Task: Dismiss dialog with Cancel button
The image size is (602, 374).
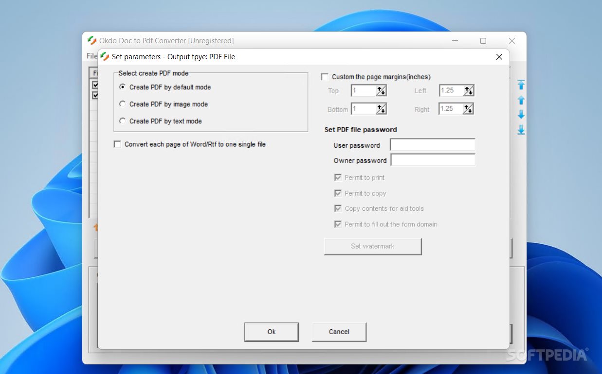Action: coord(339,332)
